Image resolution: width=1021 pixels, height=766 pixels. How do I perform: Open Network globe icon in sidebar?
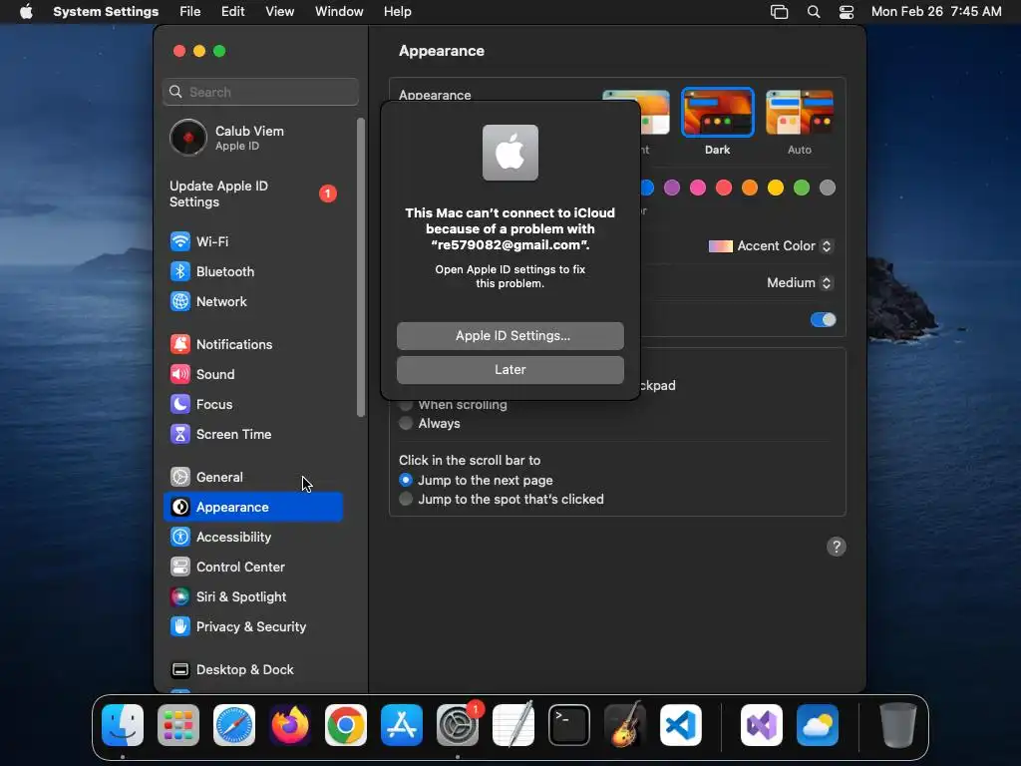click(180, 301)
